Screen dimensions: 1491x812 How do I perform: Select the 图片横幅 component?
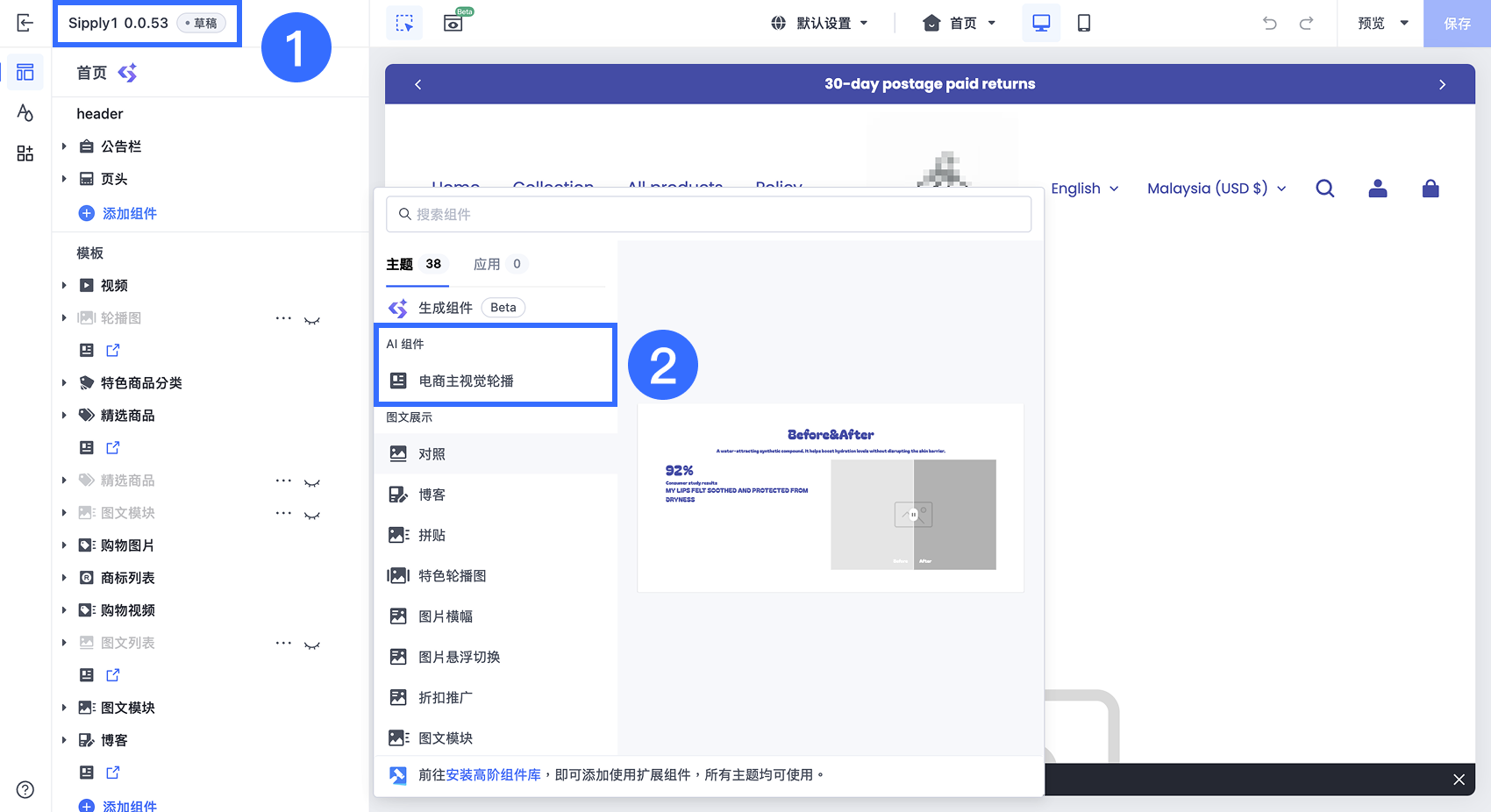[x=496, y=616]
